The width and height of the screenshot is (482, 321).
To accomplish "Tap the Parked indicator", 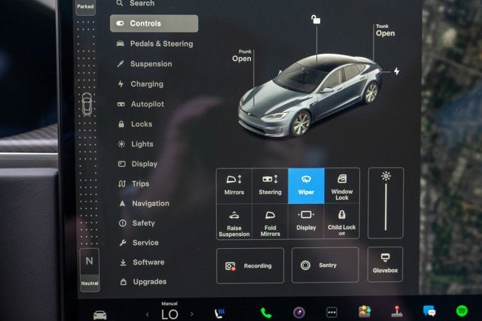I will [85, 7].
